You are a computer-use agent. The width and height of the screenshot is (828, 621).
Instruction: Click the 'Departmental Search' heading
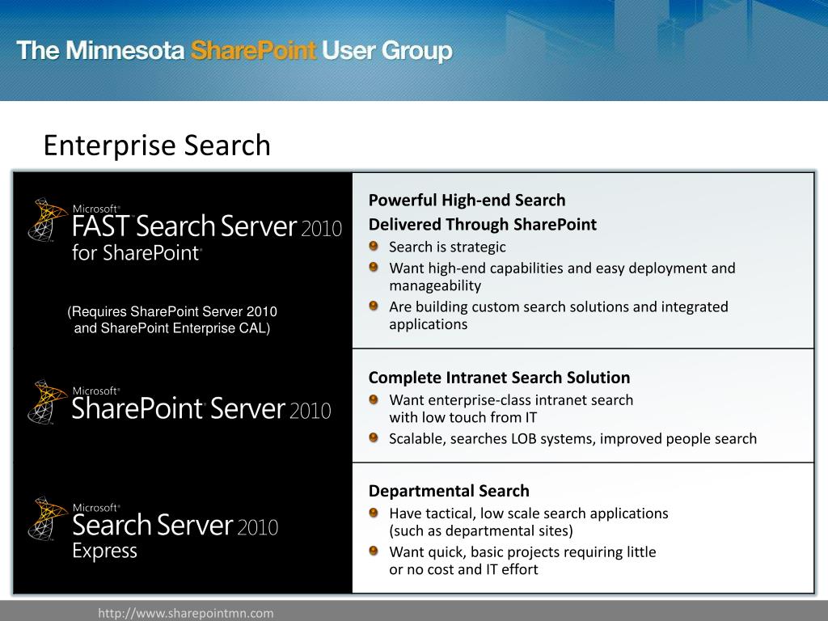pos(449,491)
